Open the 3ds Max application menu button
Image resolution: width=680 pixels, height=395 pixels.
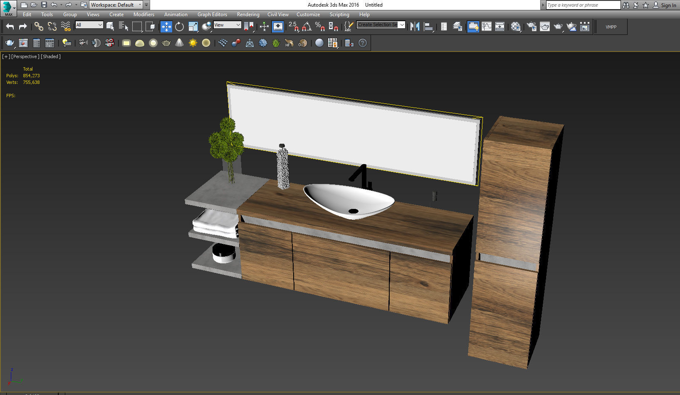[x=8, y=8]
